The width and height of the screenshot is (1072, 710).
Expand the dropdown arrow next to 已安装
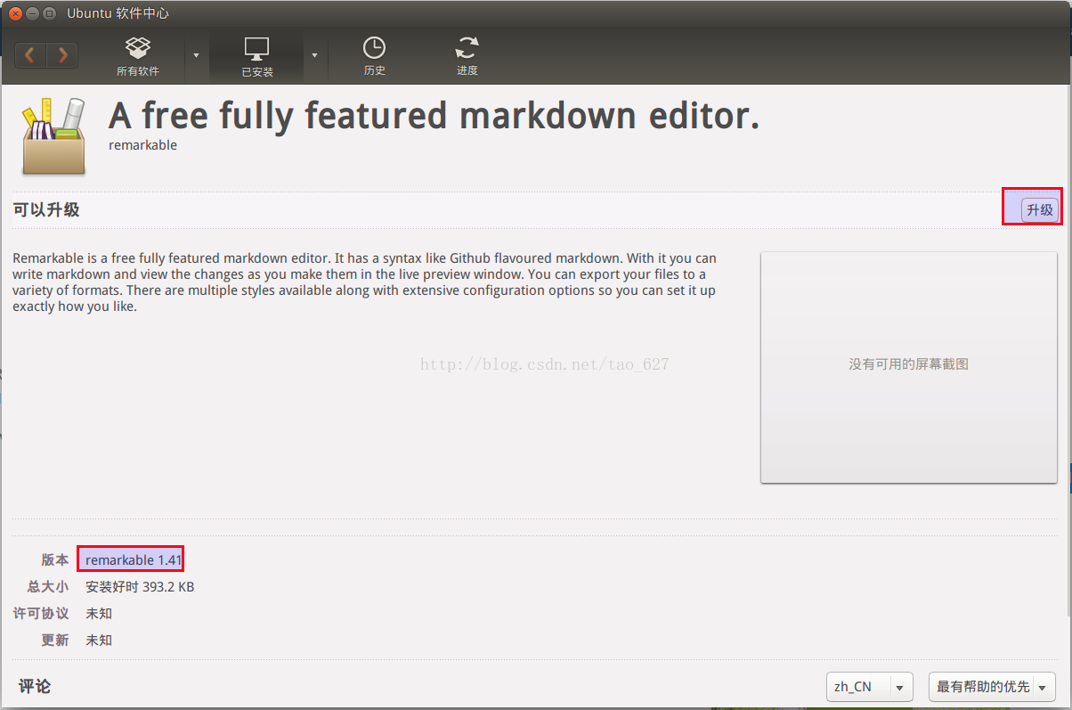314,55
